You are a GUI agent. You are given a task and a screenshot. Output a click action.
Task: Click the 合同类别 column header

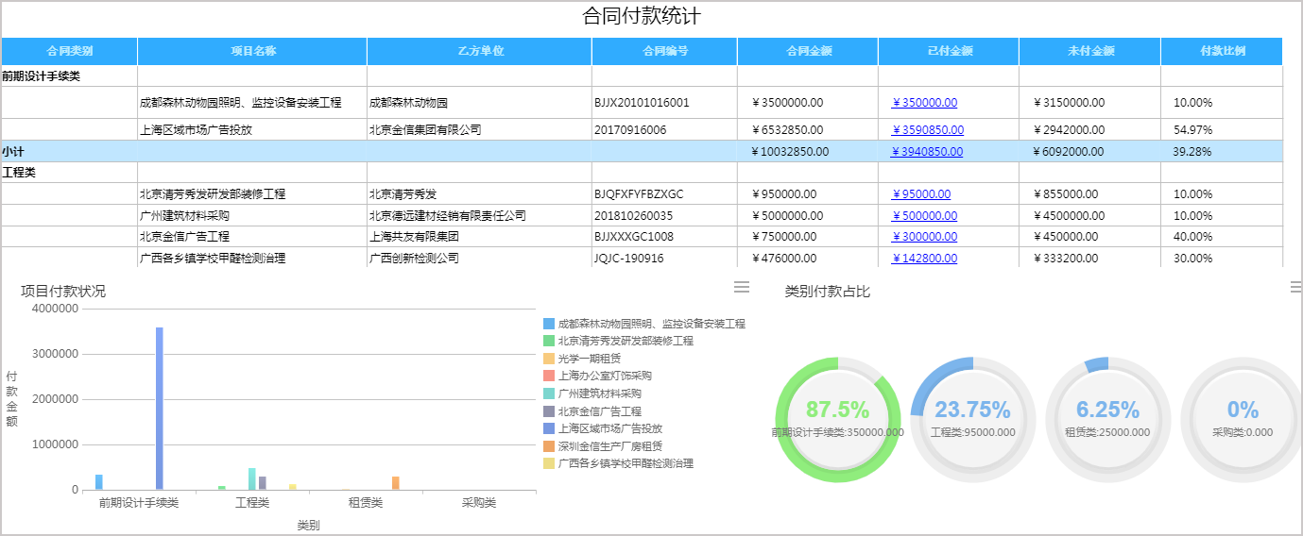70,51
